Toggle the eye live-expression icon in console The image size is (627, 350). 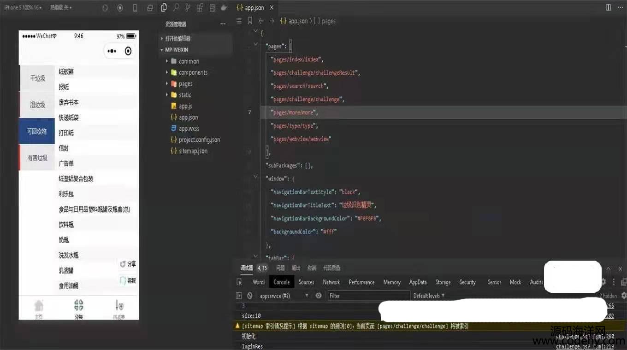pos(319,296)
